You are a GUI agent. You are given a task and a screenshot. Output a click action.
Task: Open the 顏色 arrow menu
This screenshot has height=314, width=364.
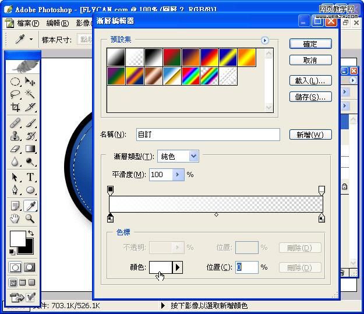178,267
